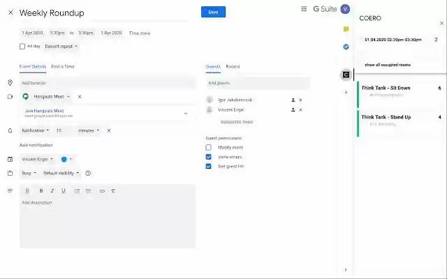
Task: Select the Think Tank - Sit Down room
Action: coord(401,94)
